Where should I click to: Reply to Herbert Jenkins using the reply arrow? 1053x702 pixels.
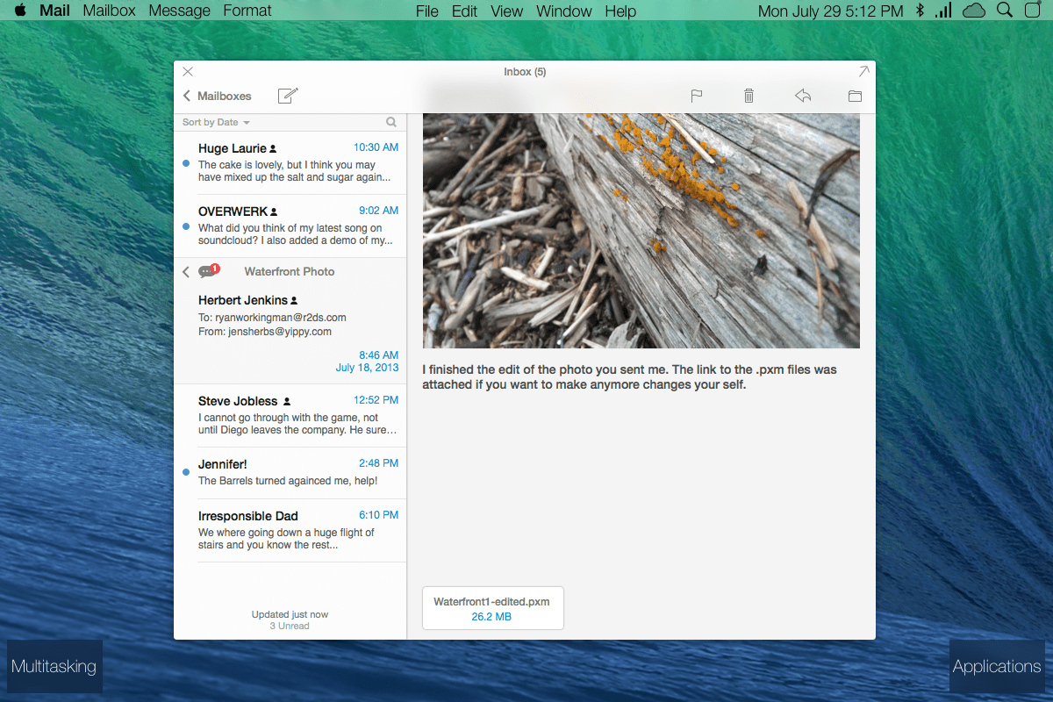click(802, 96)
